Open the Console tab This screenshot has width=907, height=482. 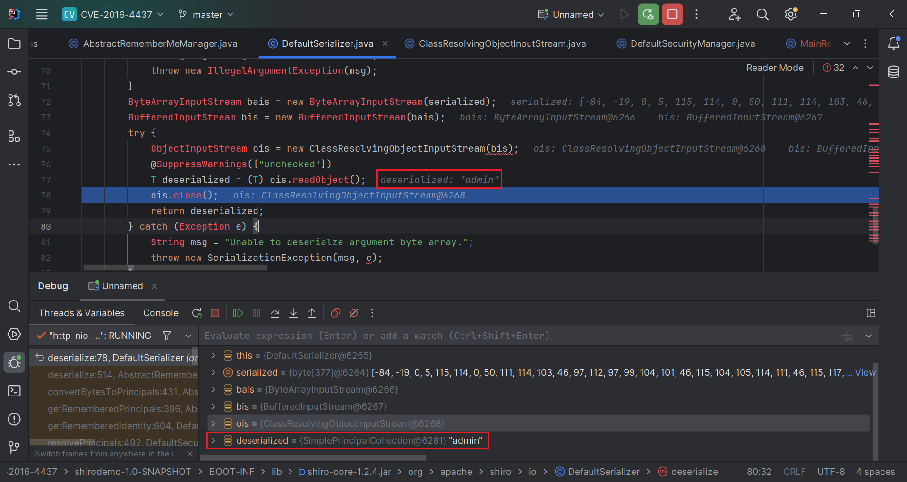point(161,313)
